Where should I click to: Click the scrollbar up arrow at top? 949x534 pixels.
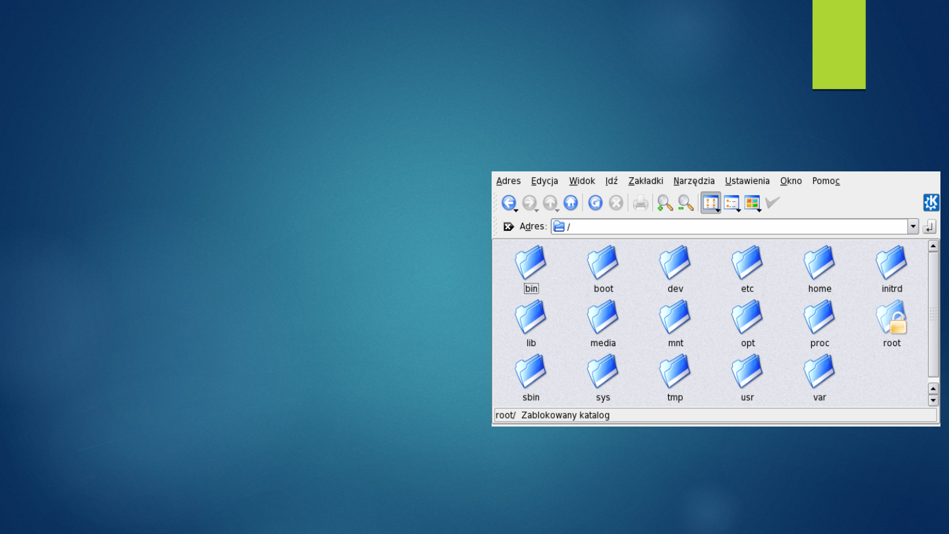tap(933, 246)
